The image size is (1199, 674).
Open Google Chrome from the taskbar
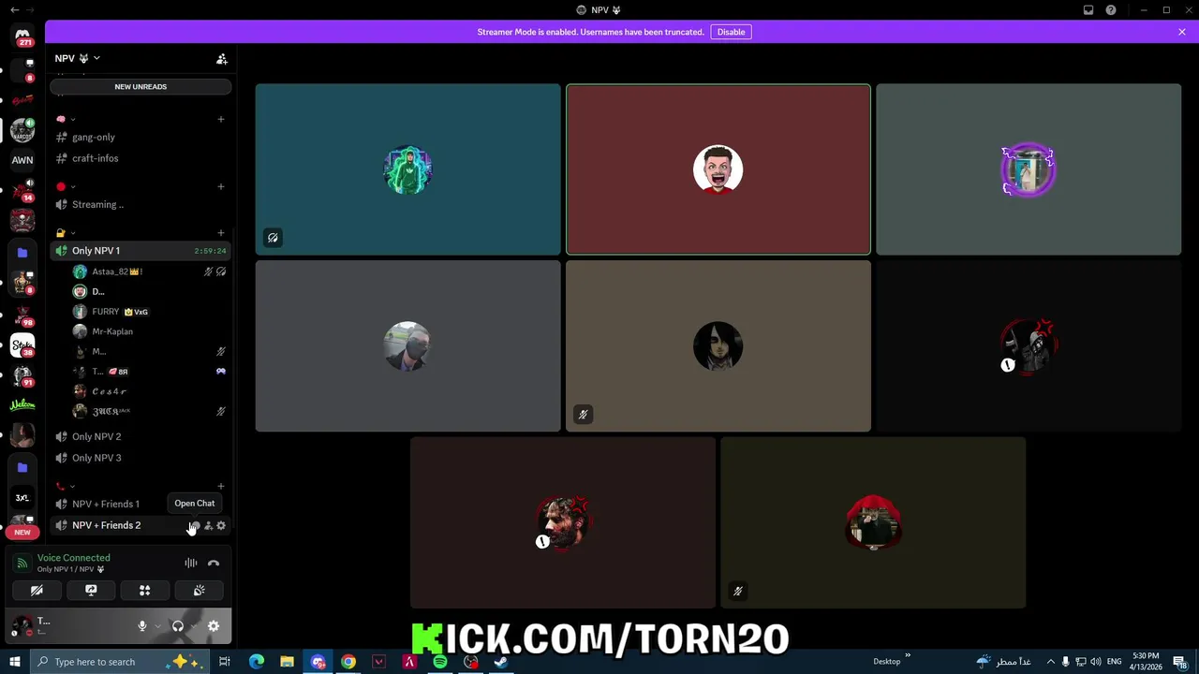pos(348,662)
